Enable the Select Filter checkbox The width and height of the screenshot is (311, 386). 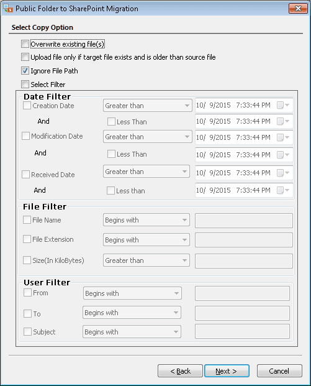pyautogui.click(x=25, y=85)
